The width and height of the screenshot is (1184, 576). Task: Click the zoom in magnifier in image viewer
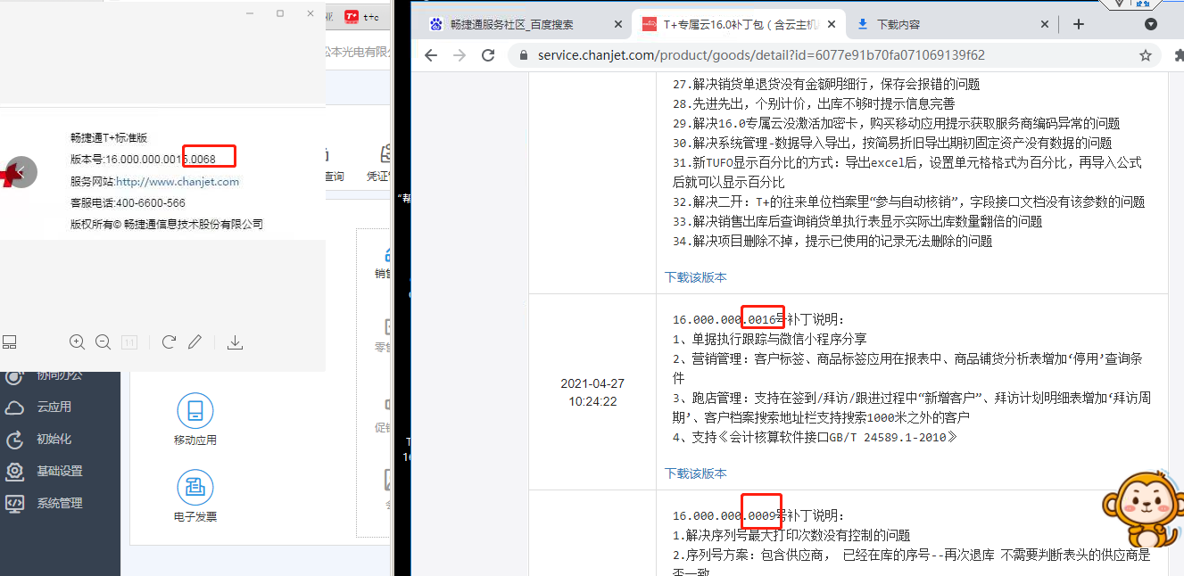[78, 341]
